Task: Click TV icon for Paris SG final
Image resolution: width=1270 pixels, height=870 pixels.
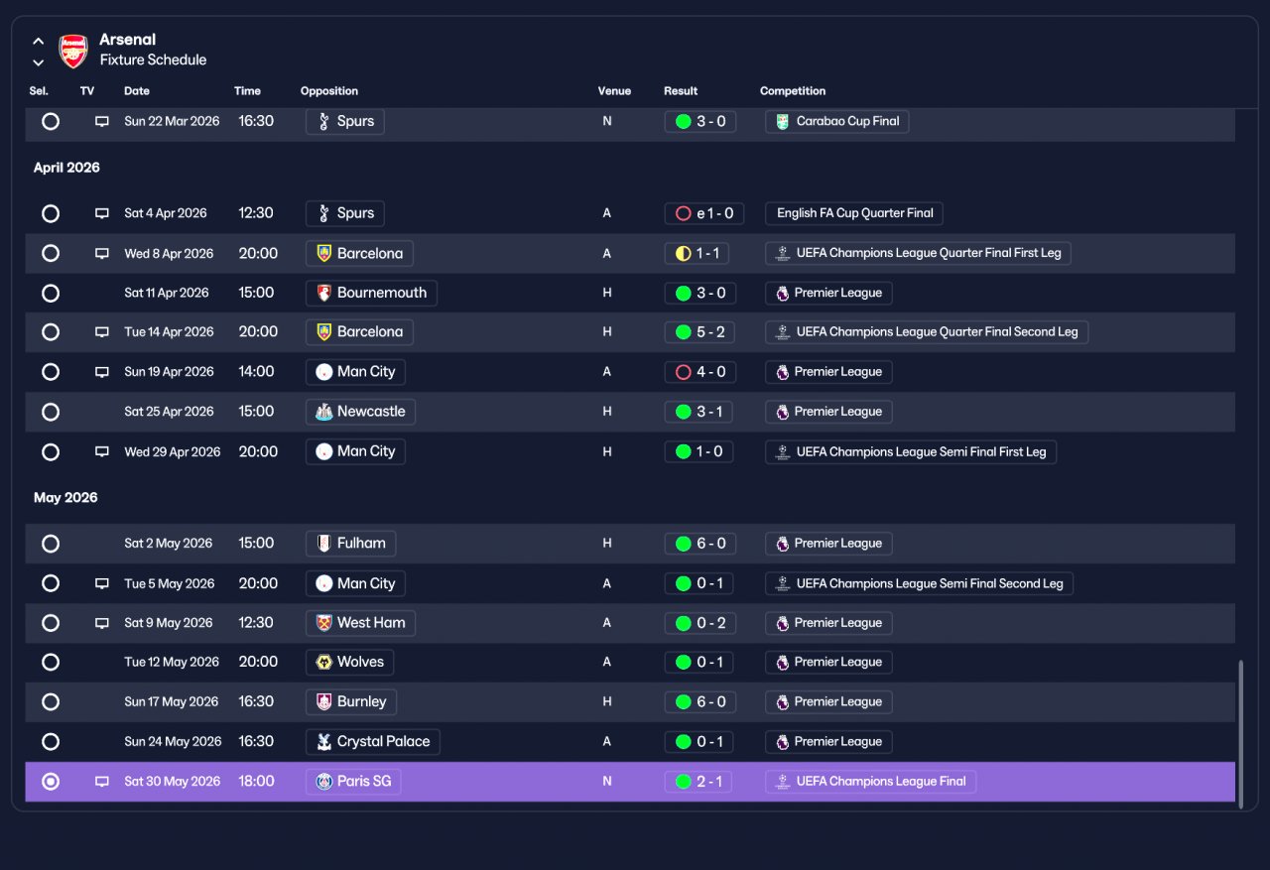Action: pos(101,782)
